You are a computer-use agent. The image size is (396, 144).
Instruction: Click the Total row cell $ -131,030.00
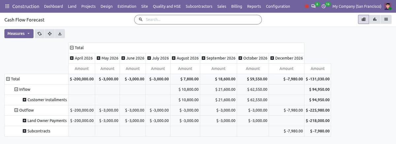[x=317, y=79]
